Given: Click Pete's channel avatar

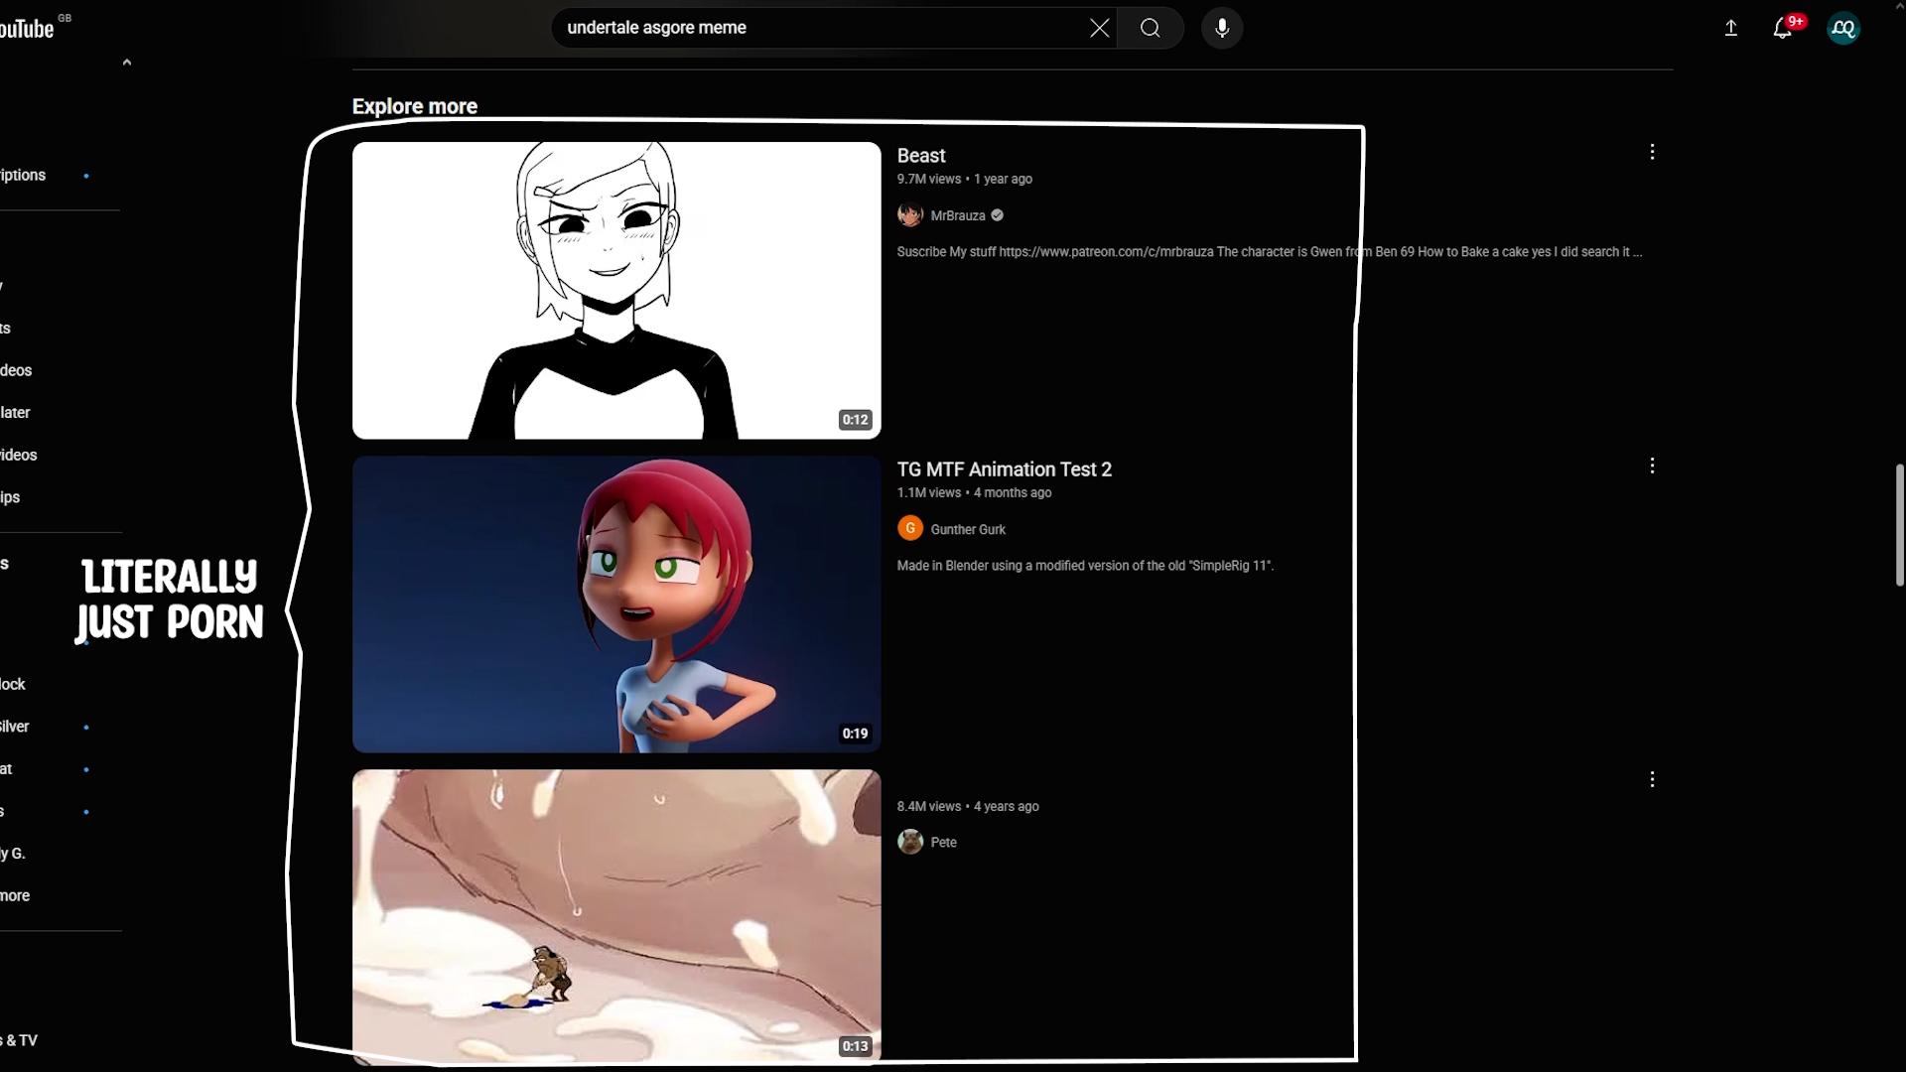Looking at the screenshot, I should pos(909,842).
